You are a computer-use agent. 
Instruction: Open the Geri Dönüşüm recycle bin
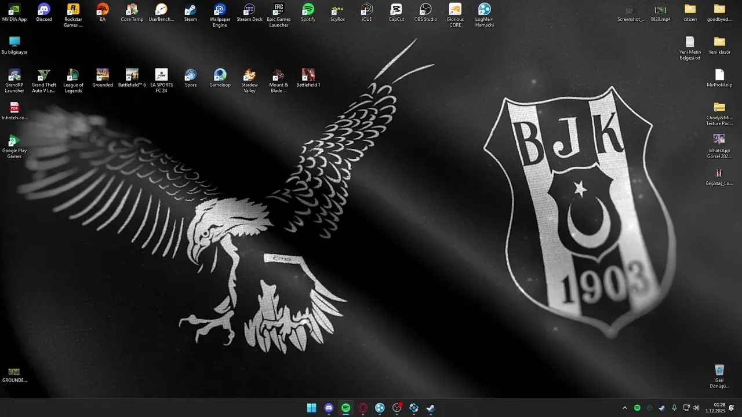(x=719, y=376)
